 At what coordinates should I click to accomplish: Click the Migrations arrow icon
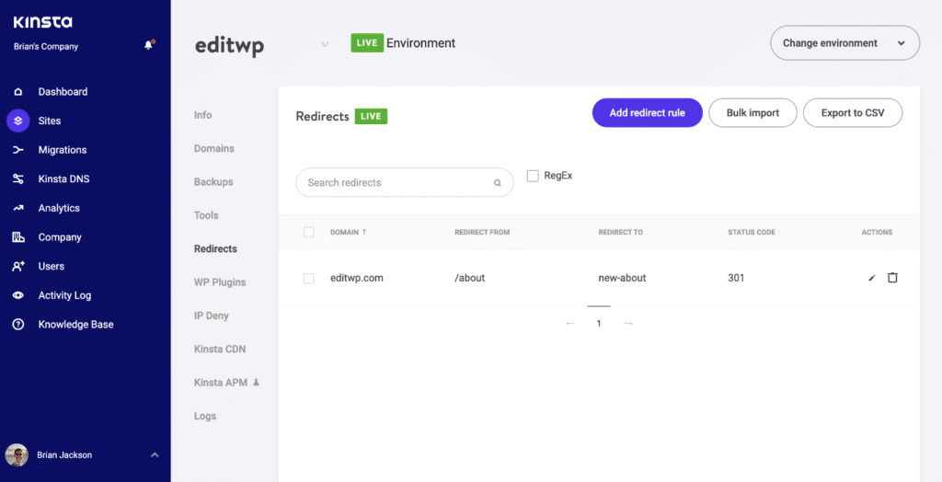point(18,150)
